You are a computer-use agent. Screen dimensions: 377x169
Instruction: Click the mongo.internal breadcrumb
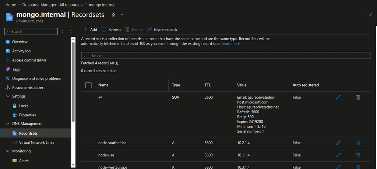[102, 5]
